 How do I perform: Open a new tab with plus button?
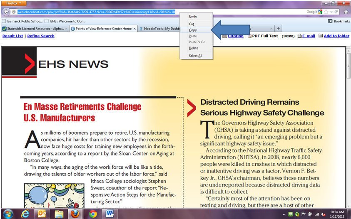pyautogui.click(x=278, y=29)
